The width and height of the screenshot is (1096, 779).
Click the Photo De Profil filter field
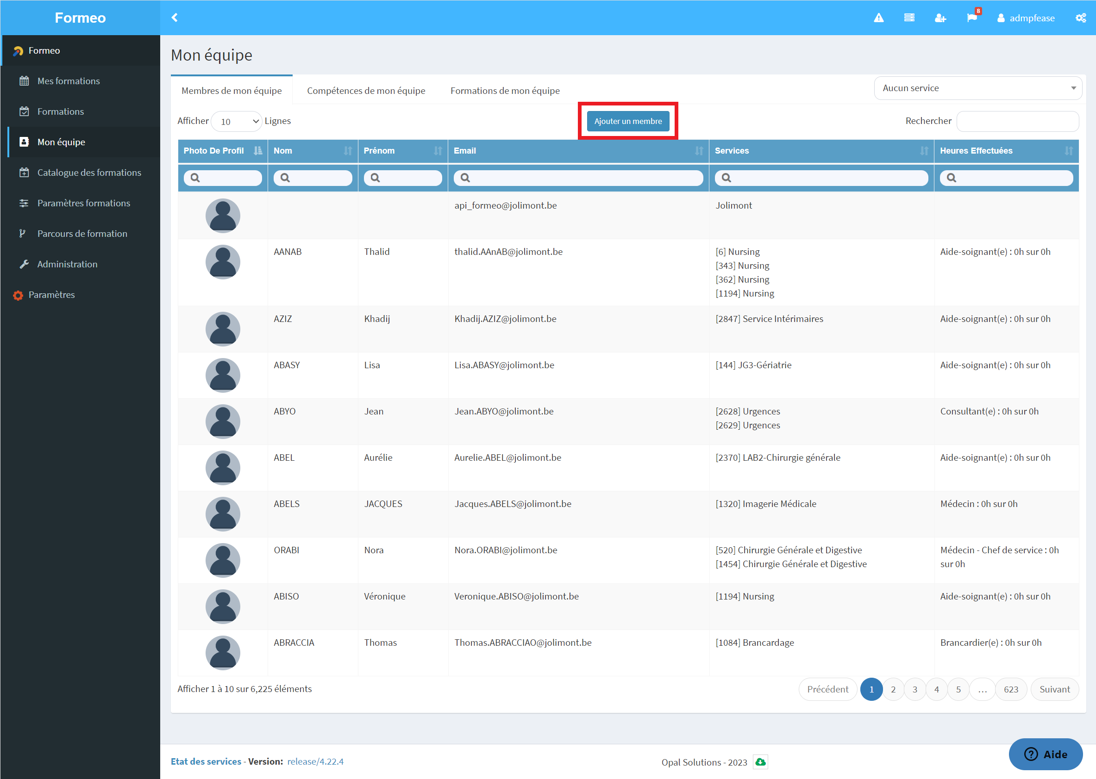(x=223, y=178)
